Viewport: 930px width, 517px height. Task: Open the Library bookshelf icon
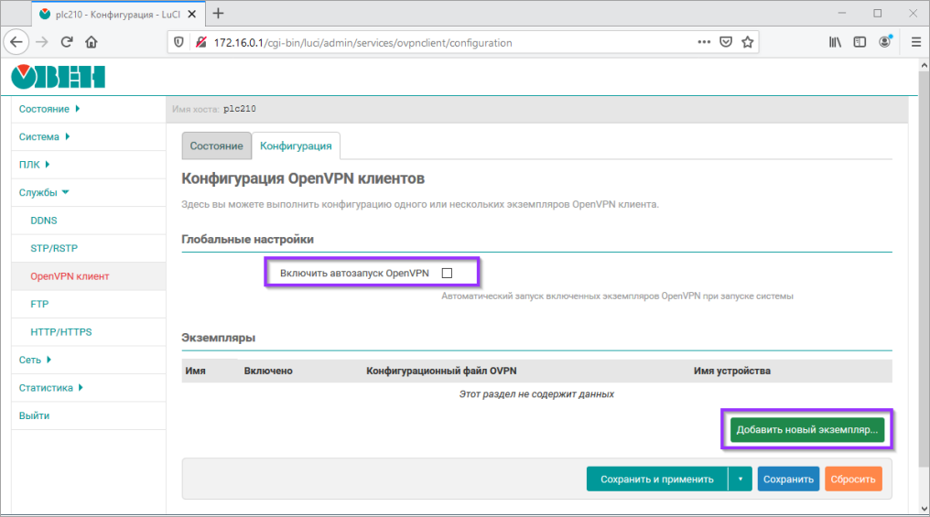(x=835, y=42)
